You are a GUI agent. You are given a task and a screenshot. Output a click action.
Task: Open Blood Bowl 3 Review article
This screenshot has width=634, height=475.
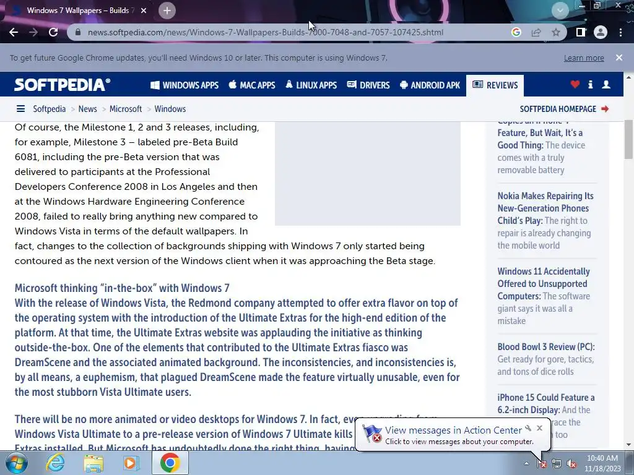point(546,347)
